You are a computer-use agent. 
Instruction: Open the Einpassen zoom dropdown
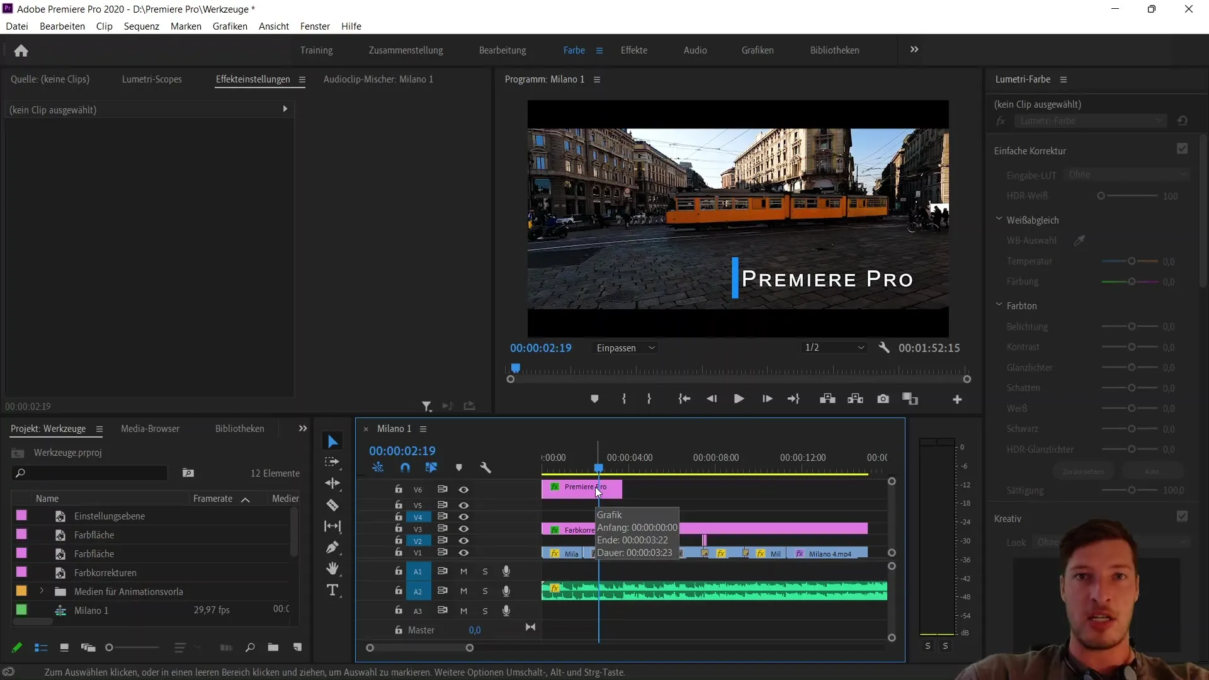626,348
